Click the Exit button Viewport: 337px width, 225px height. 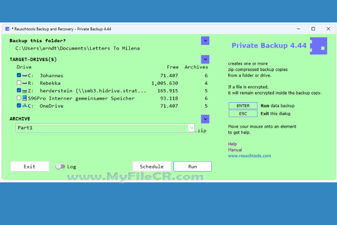click(x=29, y=166)
